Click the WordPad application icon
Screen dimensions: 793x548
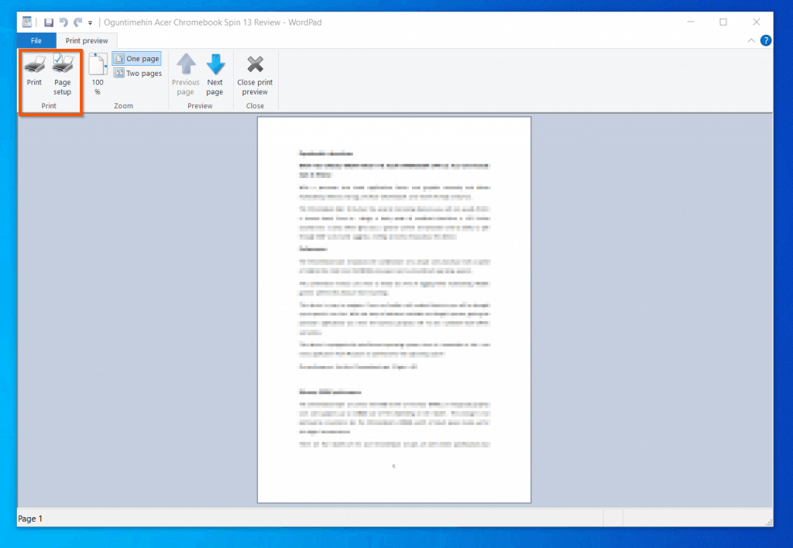point(27,22)
